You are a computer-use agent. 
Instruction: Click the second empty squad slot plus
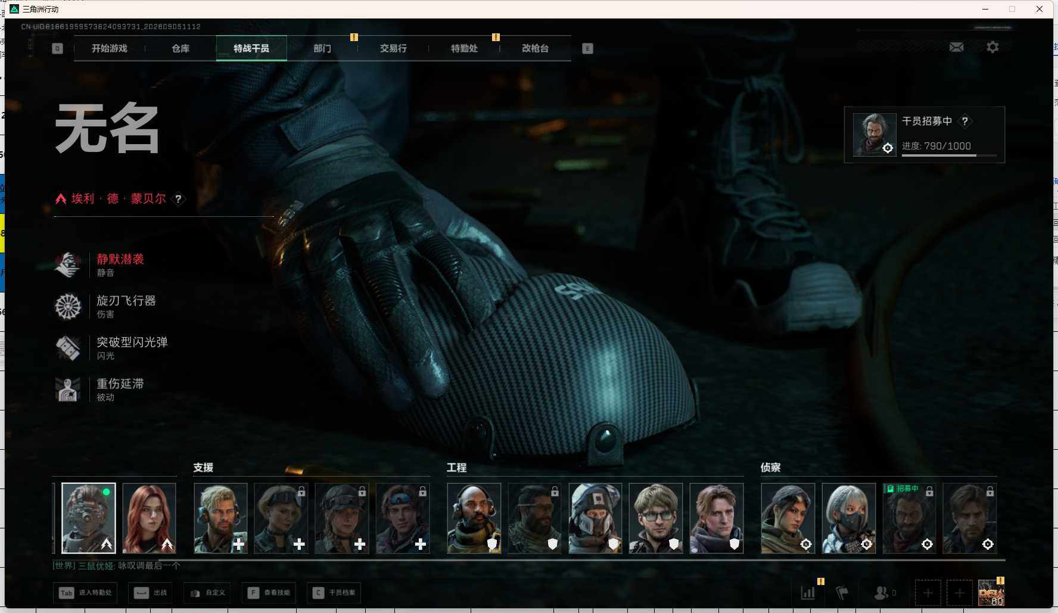959,593
